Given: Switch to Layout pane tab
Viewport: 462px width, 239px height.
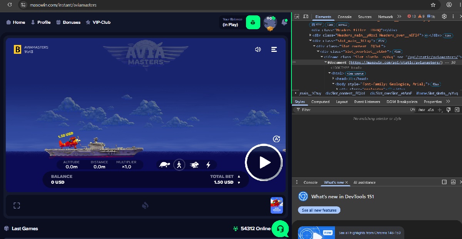Looking at the screenshot, I should pos(342,102).
